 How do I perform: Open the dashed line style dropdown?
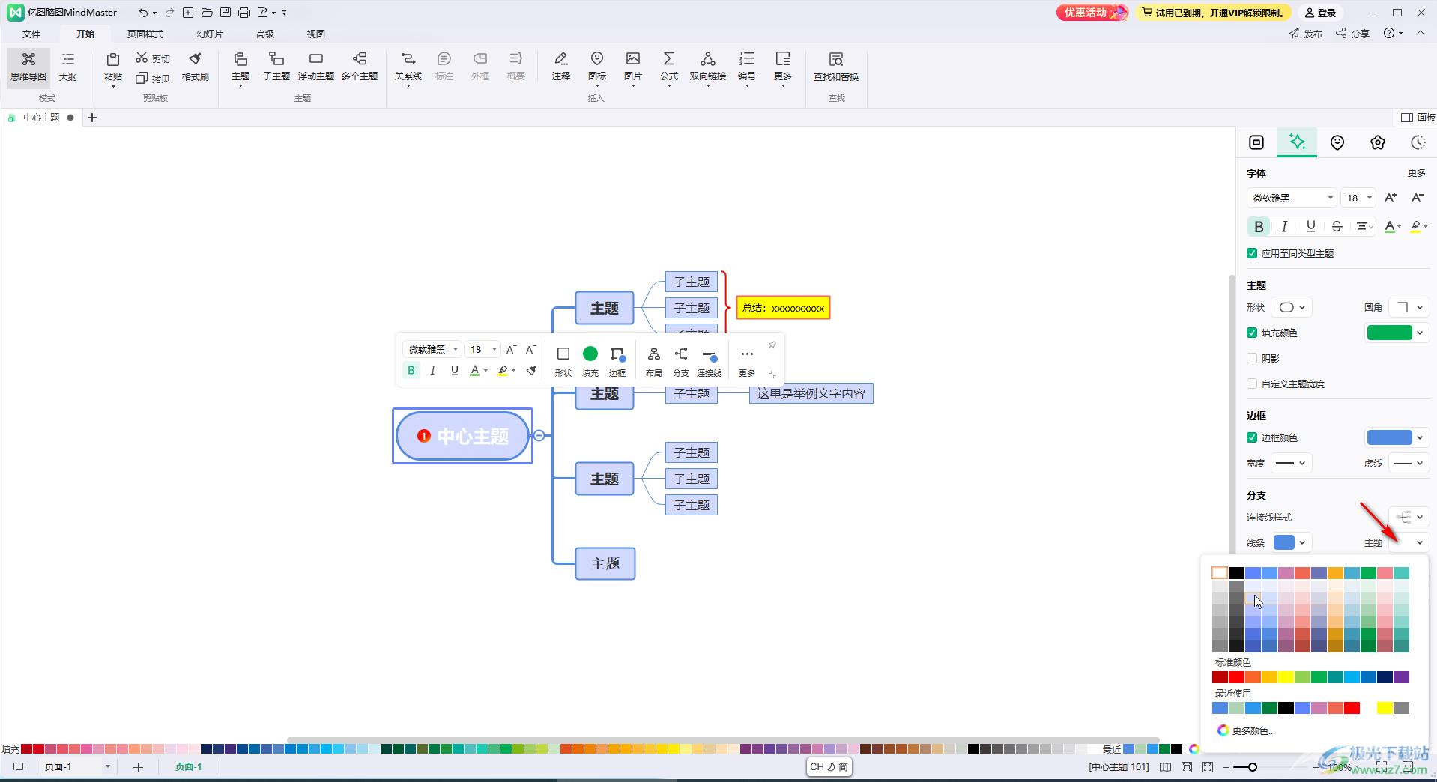click(1409, 463)
